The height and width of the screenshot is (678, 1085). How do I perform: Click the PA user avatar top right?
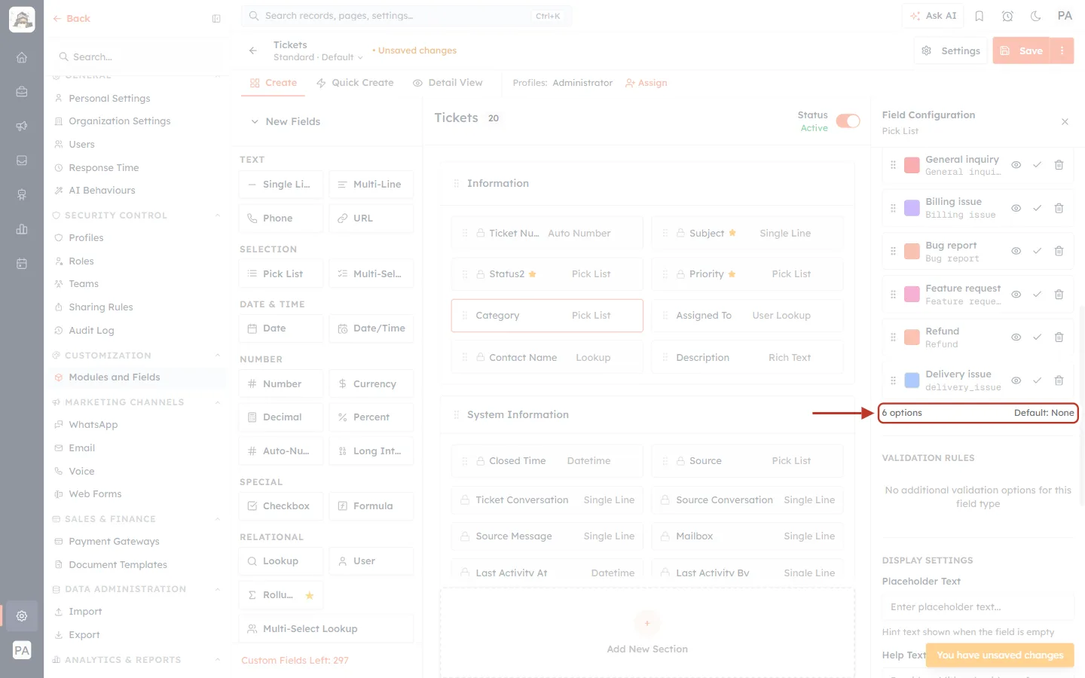(x=1065, y=16)
